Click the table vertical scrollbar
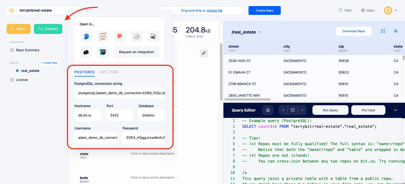The image size is (405, 184). click(x=404, y=58)
